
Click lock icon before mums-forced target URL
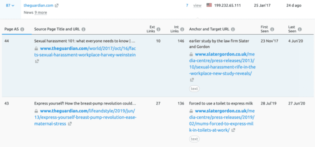coord(191,111)
